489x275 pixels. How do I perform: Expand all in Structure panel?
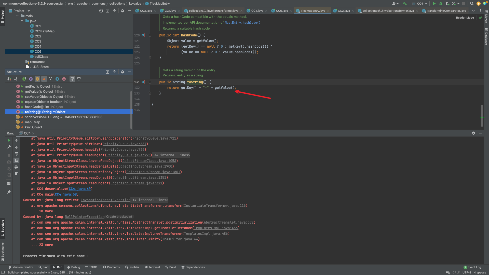point(108,72)
